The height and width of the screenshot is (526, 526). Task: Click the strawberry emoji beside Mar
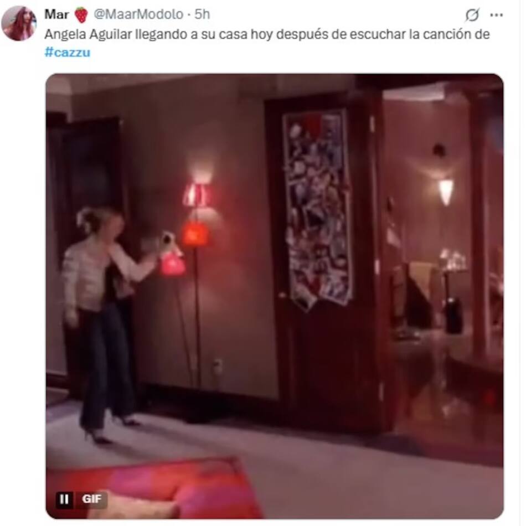click(x=81, y=15)
